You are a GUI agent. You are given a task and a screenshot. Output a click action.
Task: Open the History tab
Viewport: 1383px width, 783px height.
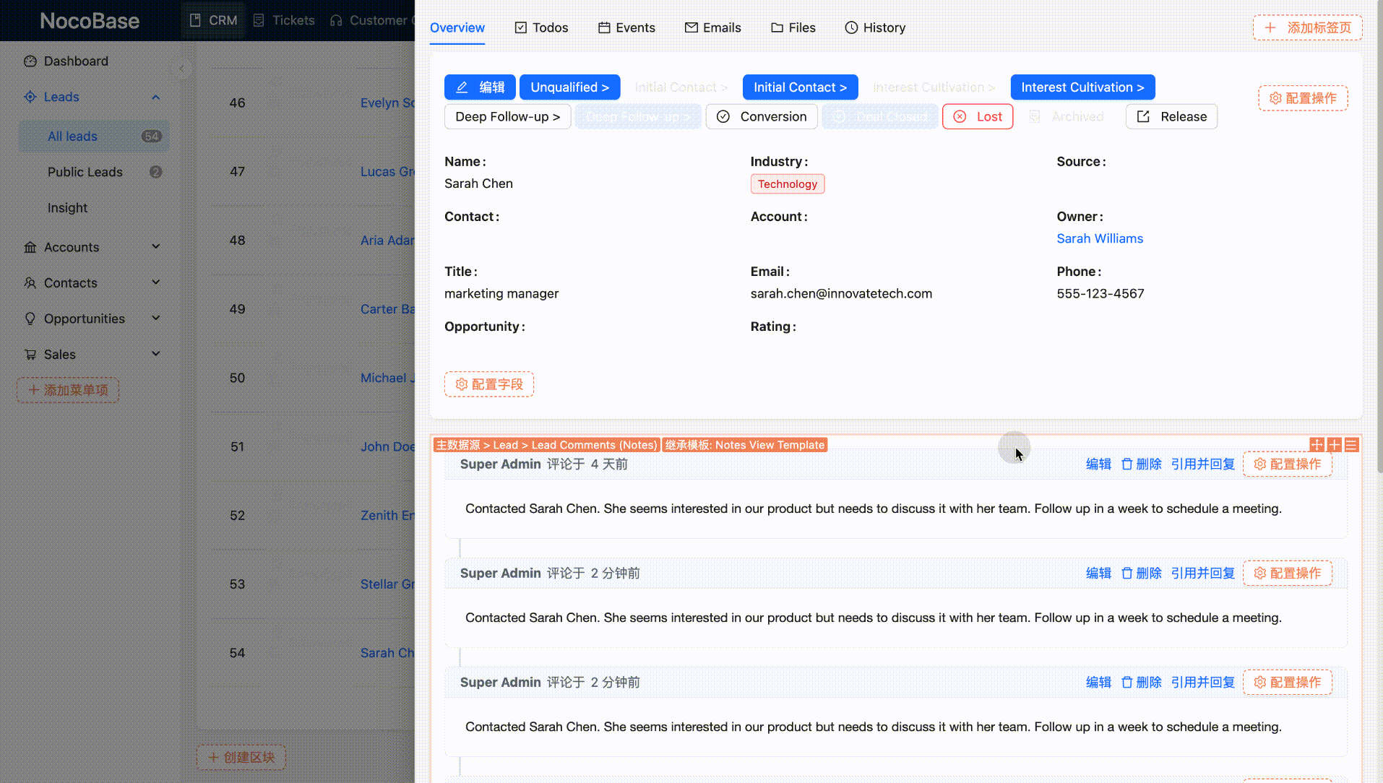(x=875, y=27)
